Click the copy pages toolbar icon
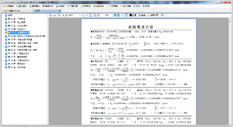This screenshot has width=233, height=127. pyautogui.click(x=51, y=15)
